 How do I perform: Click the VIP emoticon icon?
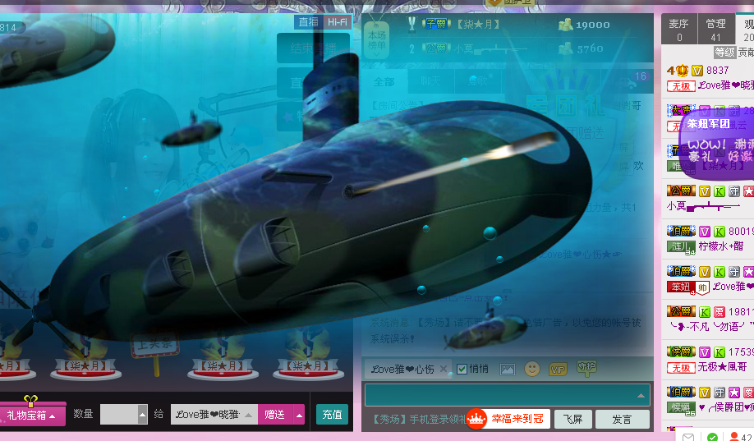pos(558,370)
